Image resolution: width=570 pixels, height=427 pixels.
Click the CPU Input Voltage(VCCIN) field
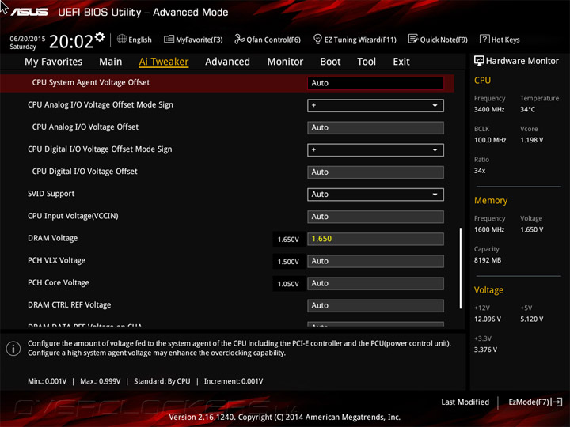pyautogui.click(x=375, y=217)
